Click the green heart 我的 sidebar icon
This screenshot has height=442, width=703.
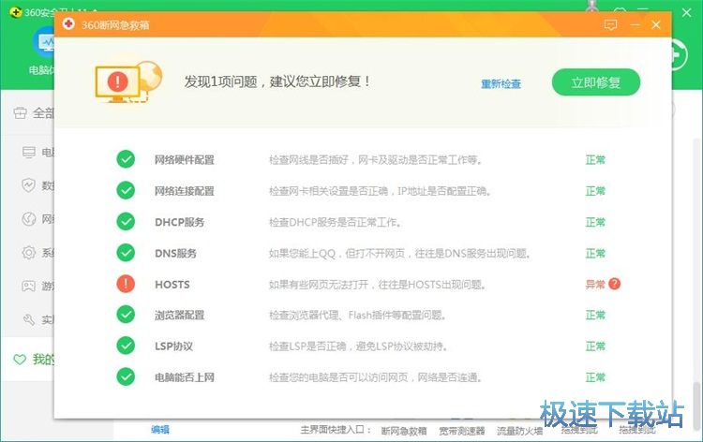tap(20, 360)
